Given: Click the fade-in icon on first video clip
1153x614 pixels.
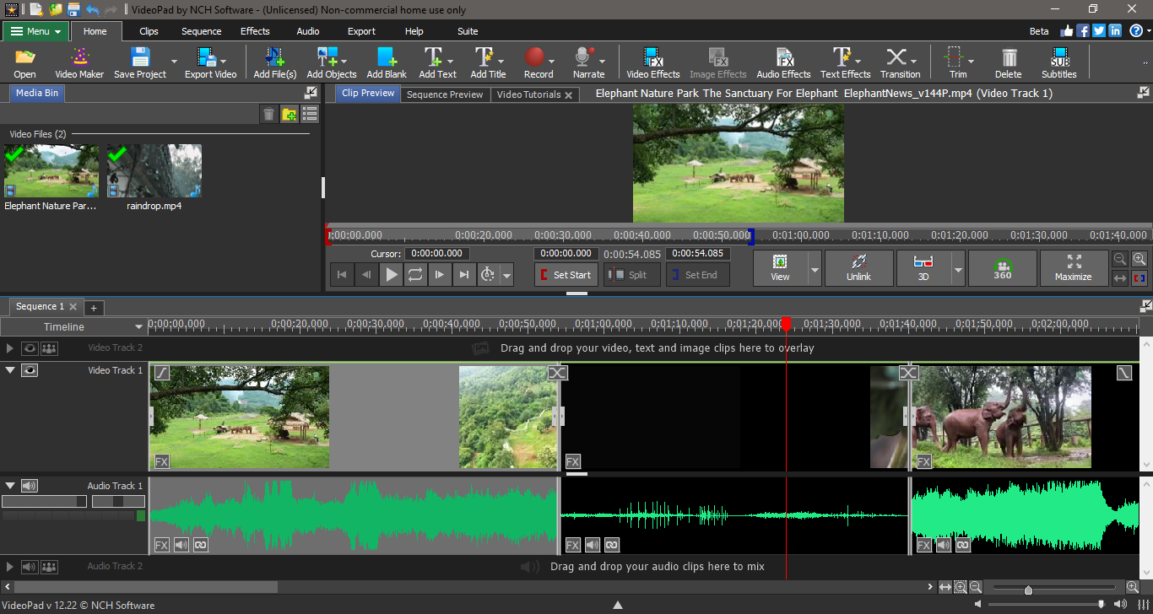Looking at the screenshot, I should [x=162, y=372].
